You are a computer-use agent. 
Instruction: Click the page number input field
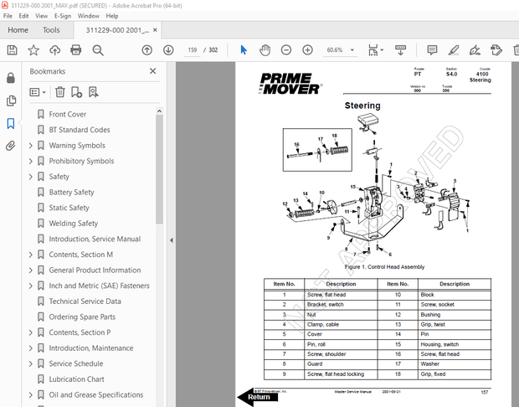pyautogui.click(x=193, y=50)
